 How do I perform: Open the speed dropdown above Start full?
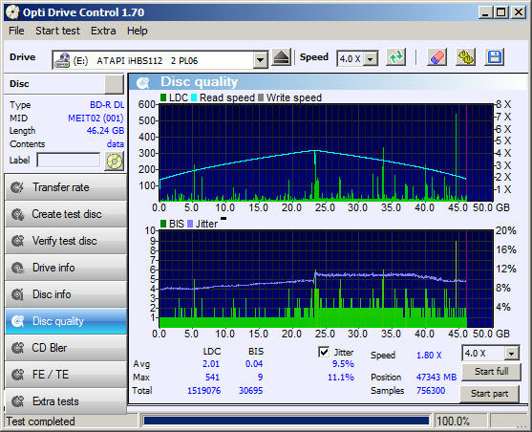click(511, 354)
